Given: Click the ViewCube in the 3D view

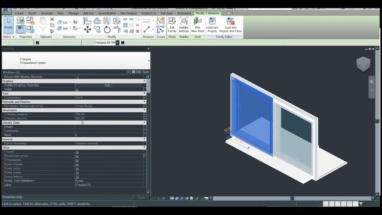Looking at the screenshot, I should (363, 64).
